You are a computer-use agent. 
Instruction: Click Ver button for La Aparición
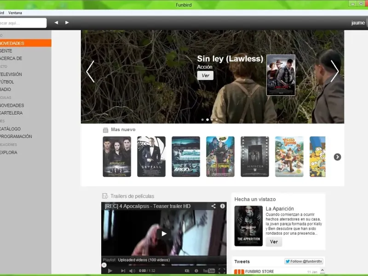tap(274, 242)
